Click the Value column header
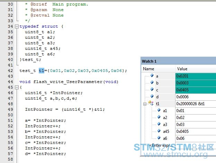The width and height of the screenshot is (216, 163). point(196,69)
